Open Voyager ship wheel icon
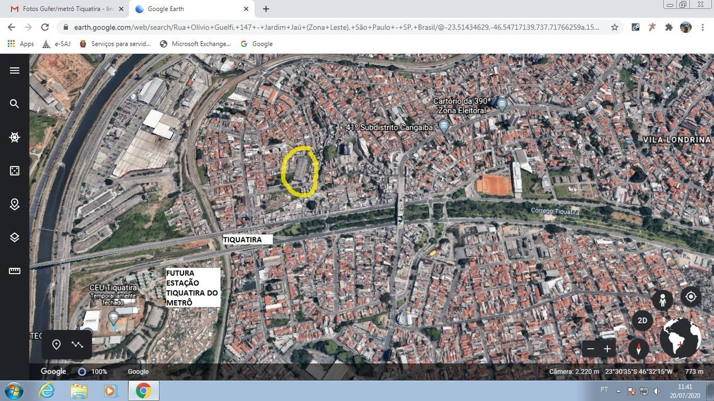Viewport: 714px width, 401px height. click(15, 137)
